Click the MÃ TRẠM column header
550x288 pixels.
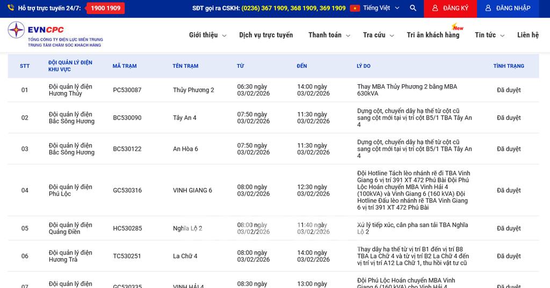click(x=125, y=66)
